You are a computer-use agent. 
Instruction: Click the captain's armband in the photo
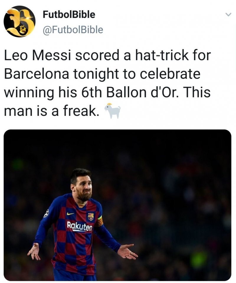[100, 221]
